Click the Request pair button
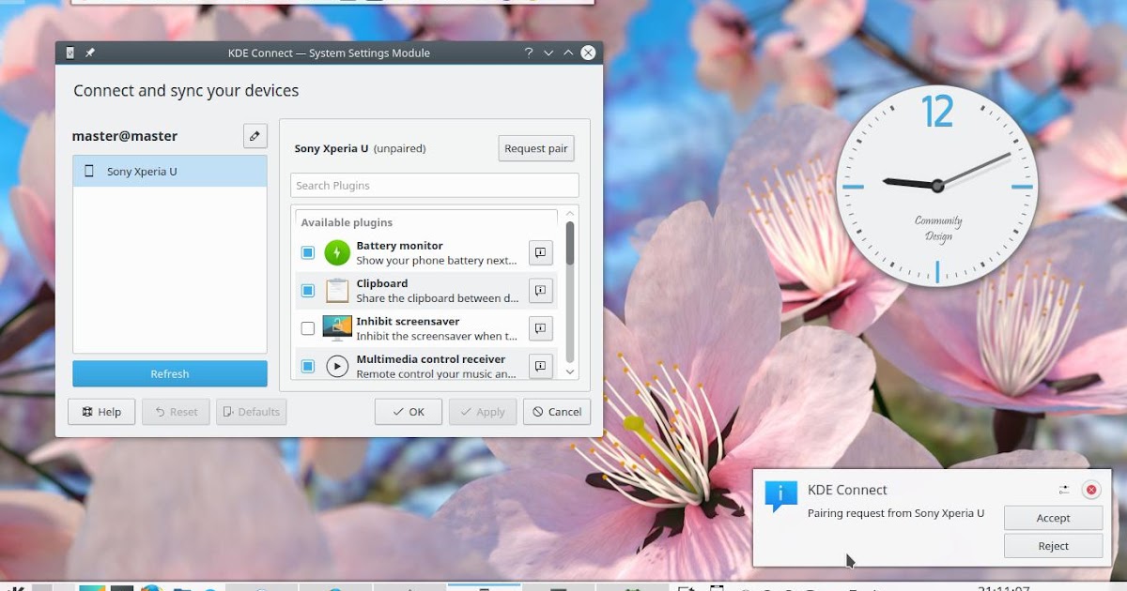The height and width of the screenshot is (591, 1127). (x=535, y=148)
